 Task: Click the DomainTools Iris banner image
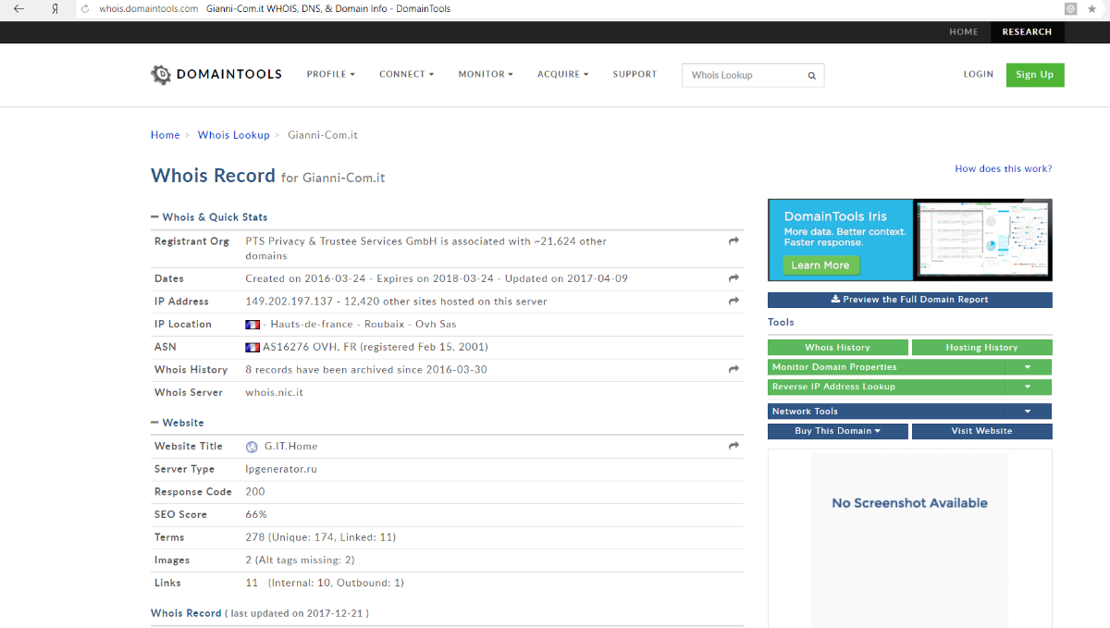click(x=909, y=240)
